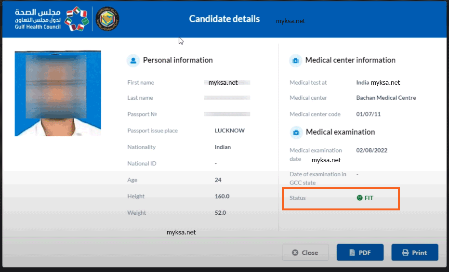Screen dimensions: 449x272
Task: Click the green FIT status icon
Action: (360, 198)
